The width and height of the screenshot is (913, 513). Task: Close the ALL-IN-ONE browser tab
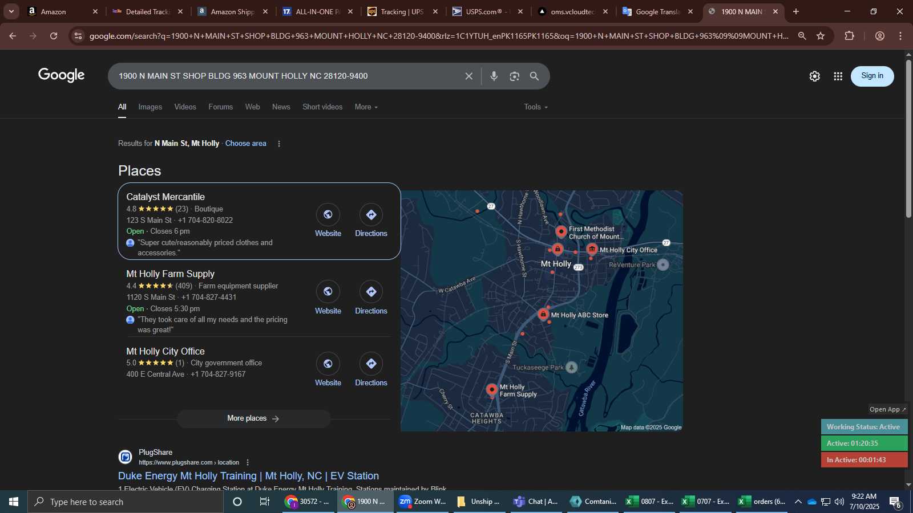pyautogui.click(x=350, y=11)
